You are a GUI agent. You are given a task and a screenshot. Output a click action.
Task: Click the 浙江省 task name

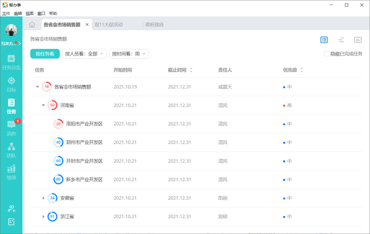(67, 217)
